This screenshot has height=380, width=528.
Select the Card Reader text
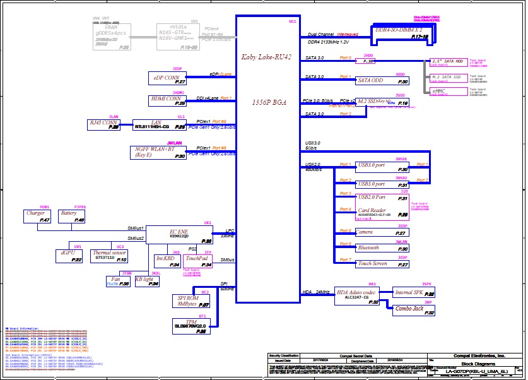tap(372, 210)
